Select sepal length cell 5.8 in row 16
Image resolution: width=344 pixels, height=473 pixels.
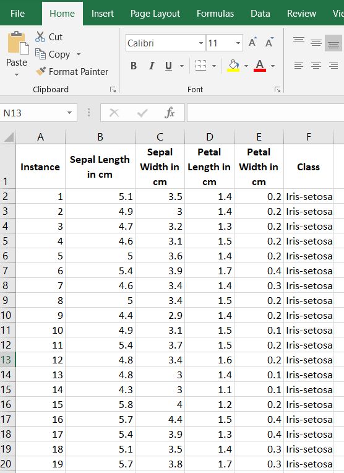click(x=100, y=404)
